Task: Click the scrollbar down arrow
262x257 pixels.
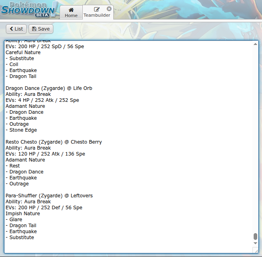Action: 255,243
